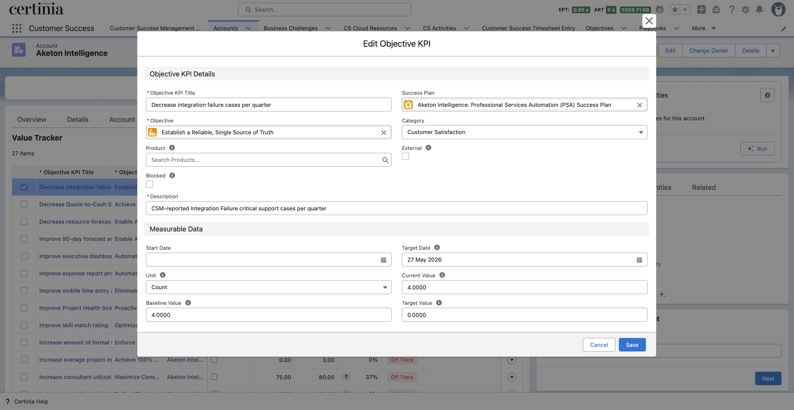The height and width of the screenshot is (410, 794).
Task: Open the Category dropdown
Action: [x=524, y=132]
